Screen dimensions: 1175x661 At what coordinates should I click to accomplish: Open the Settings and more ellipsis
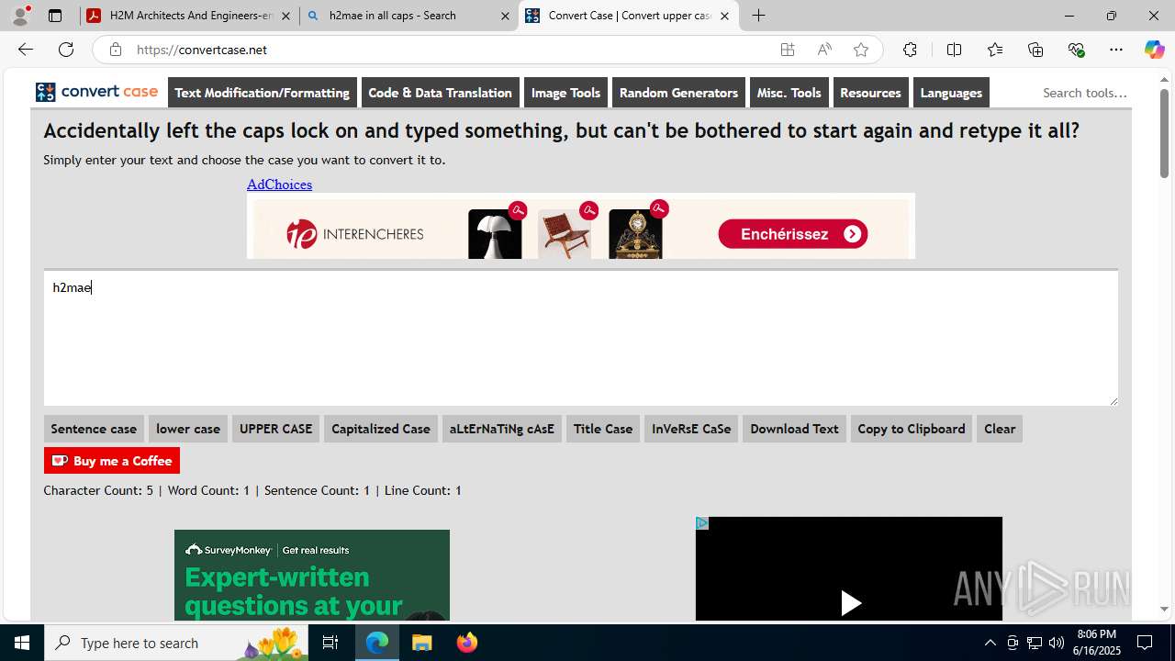pos(1116,50)
